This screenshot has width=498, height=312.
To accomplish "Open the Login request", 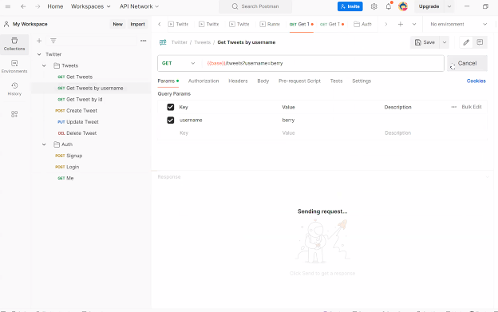I will (x=67, y=167).
